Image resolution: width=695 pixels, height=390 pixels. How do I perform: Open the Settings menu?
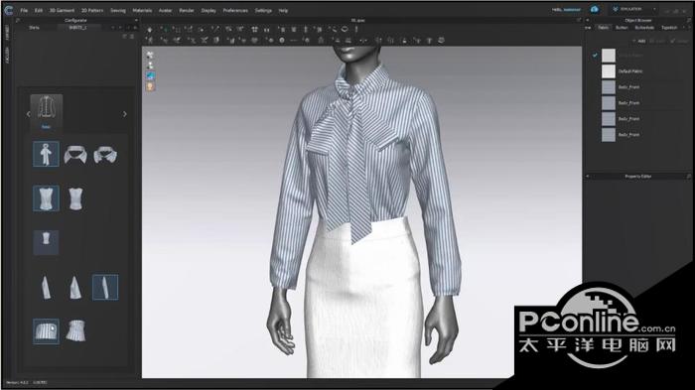[263, 10]
